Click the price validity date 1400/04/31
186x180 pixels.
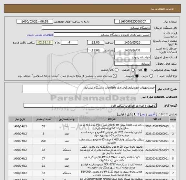coord(132,50)
